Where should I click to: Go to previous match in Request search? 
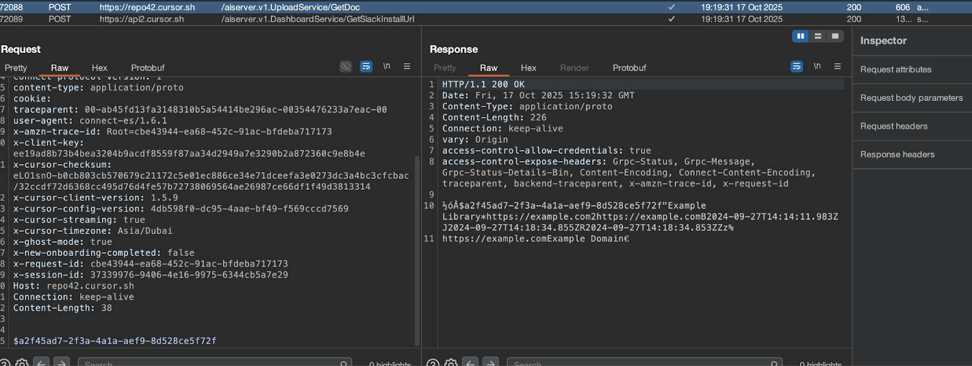tap(41, 362)
